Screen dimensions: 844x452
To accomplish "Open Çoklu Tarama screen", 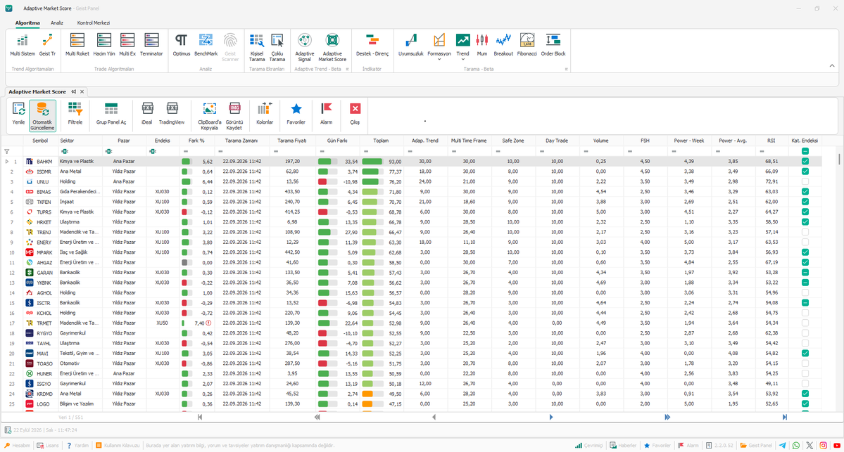I will pyautogui.click(x=277, y=47).
